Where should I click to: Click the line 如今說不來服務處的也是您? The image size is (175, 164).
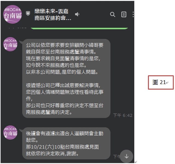56,65
